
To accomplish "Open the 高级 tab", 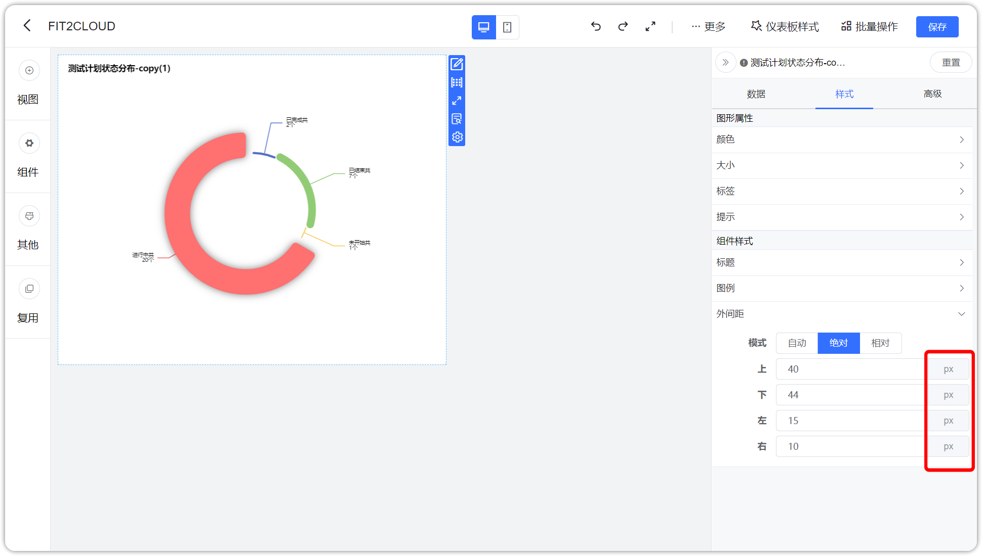I will point(932,94).
